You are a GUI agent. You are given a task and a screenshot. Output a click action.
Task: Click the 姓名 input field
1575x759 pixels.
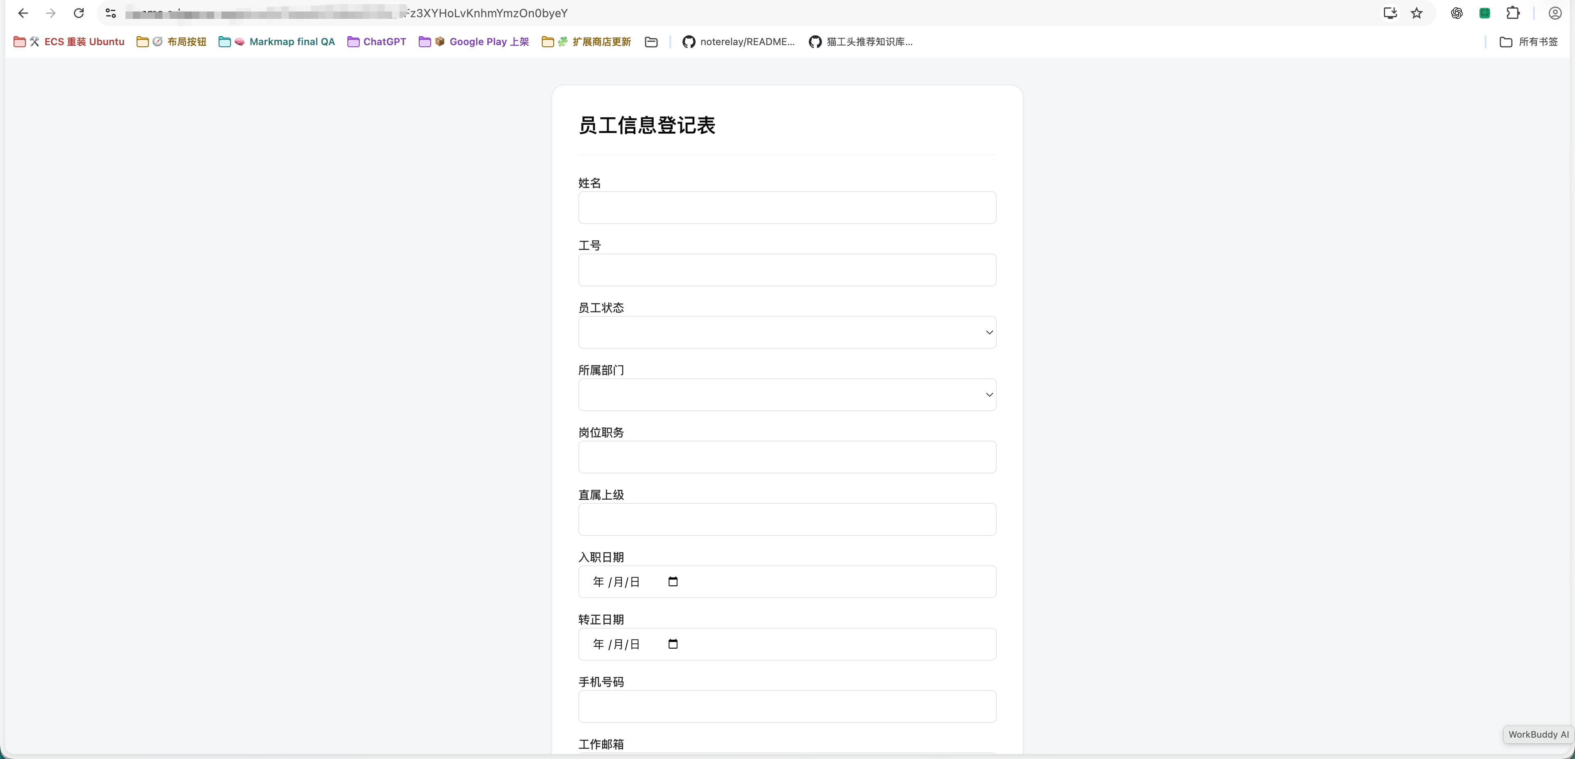(x=787, y=207)
